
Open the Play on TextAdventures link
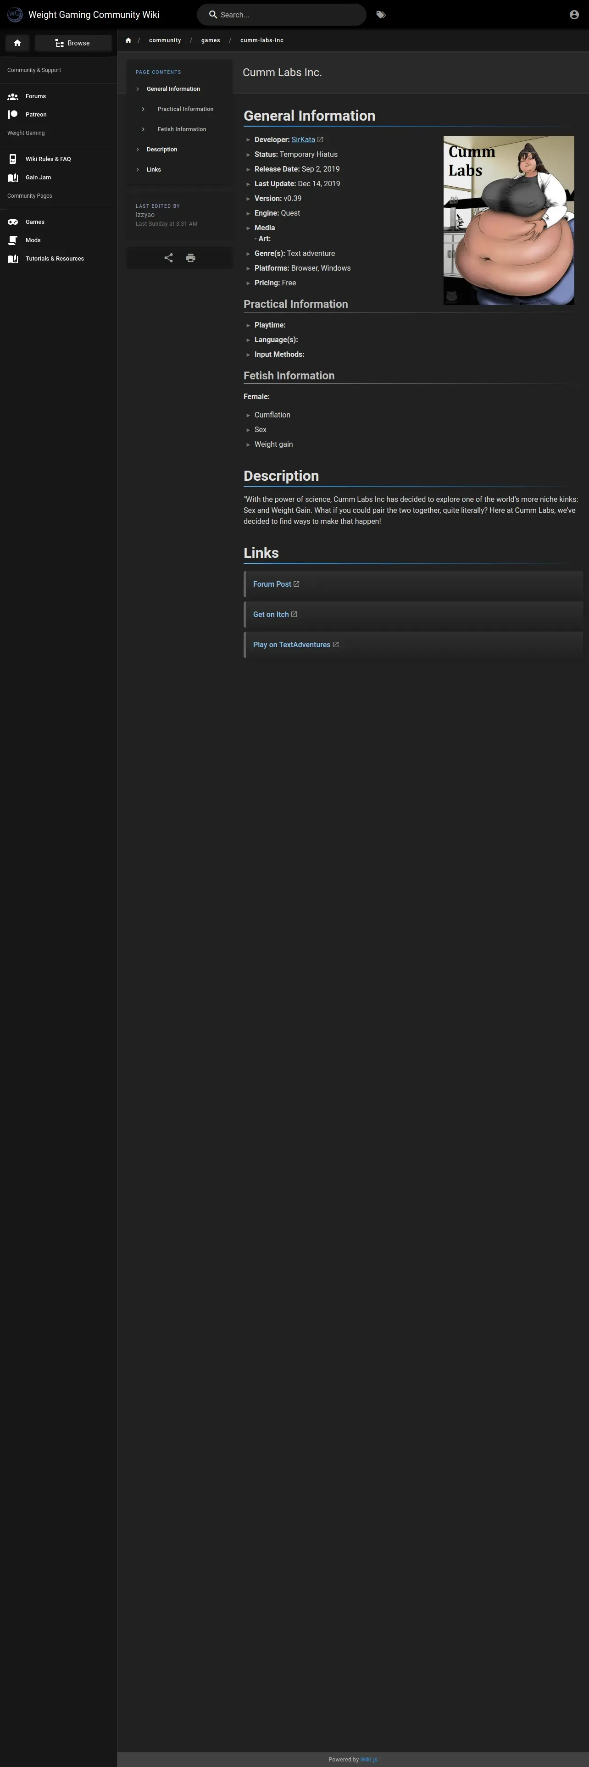click(291, 645)
